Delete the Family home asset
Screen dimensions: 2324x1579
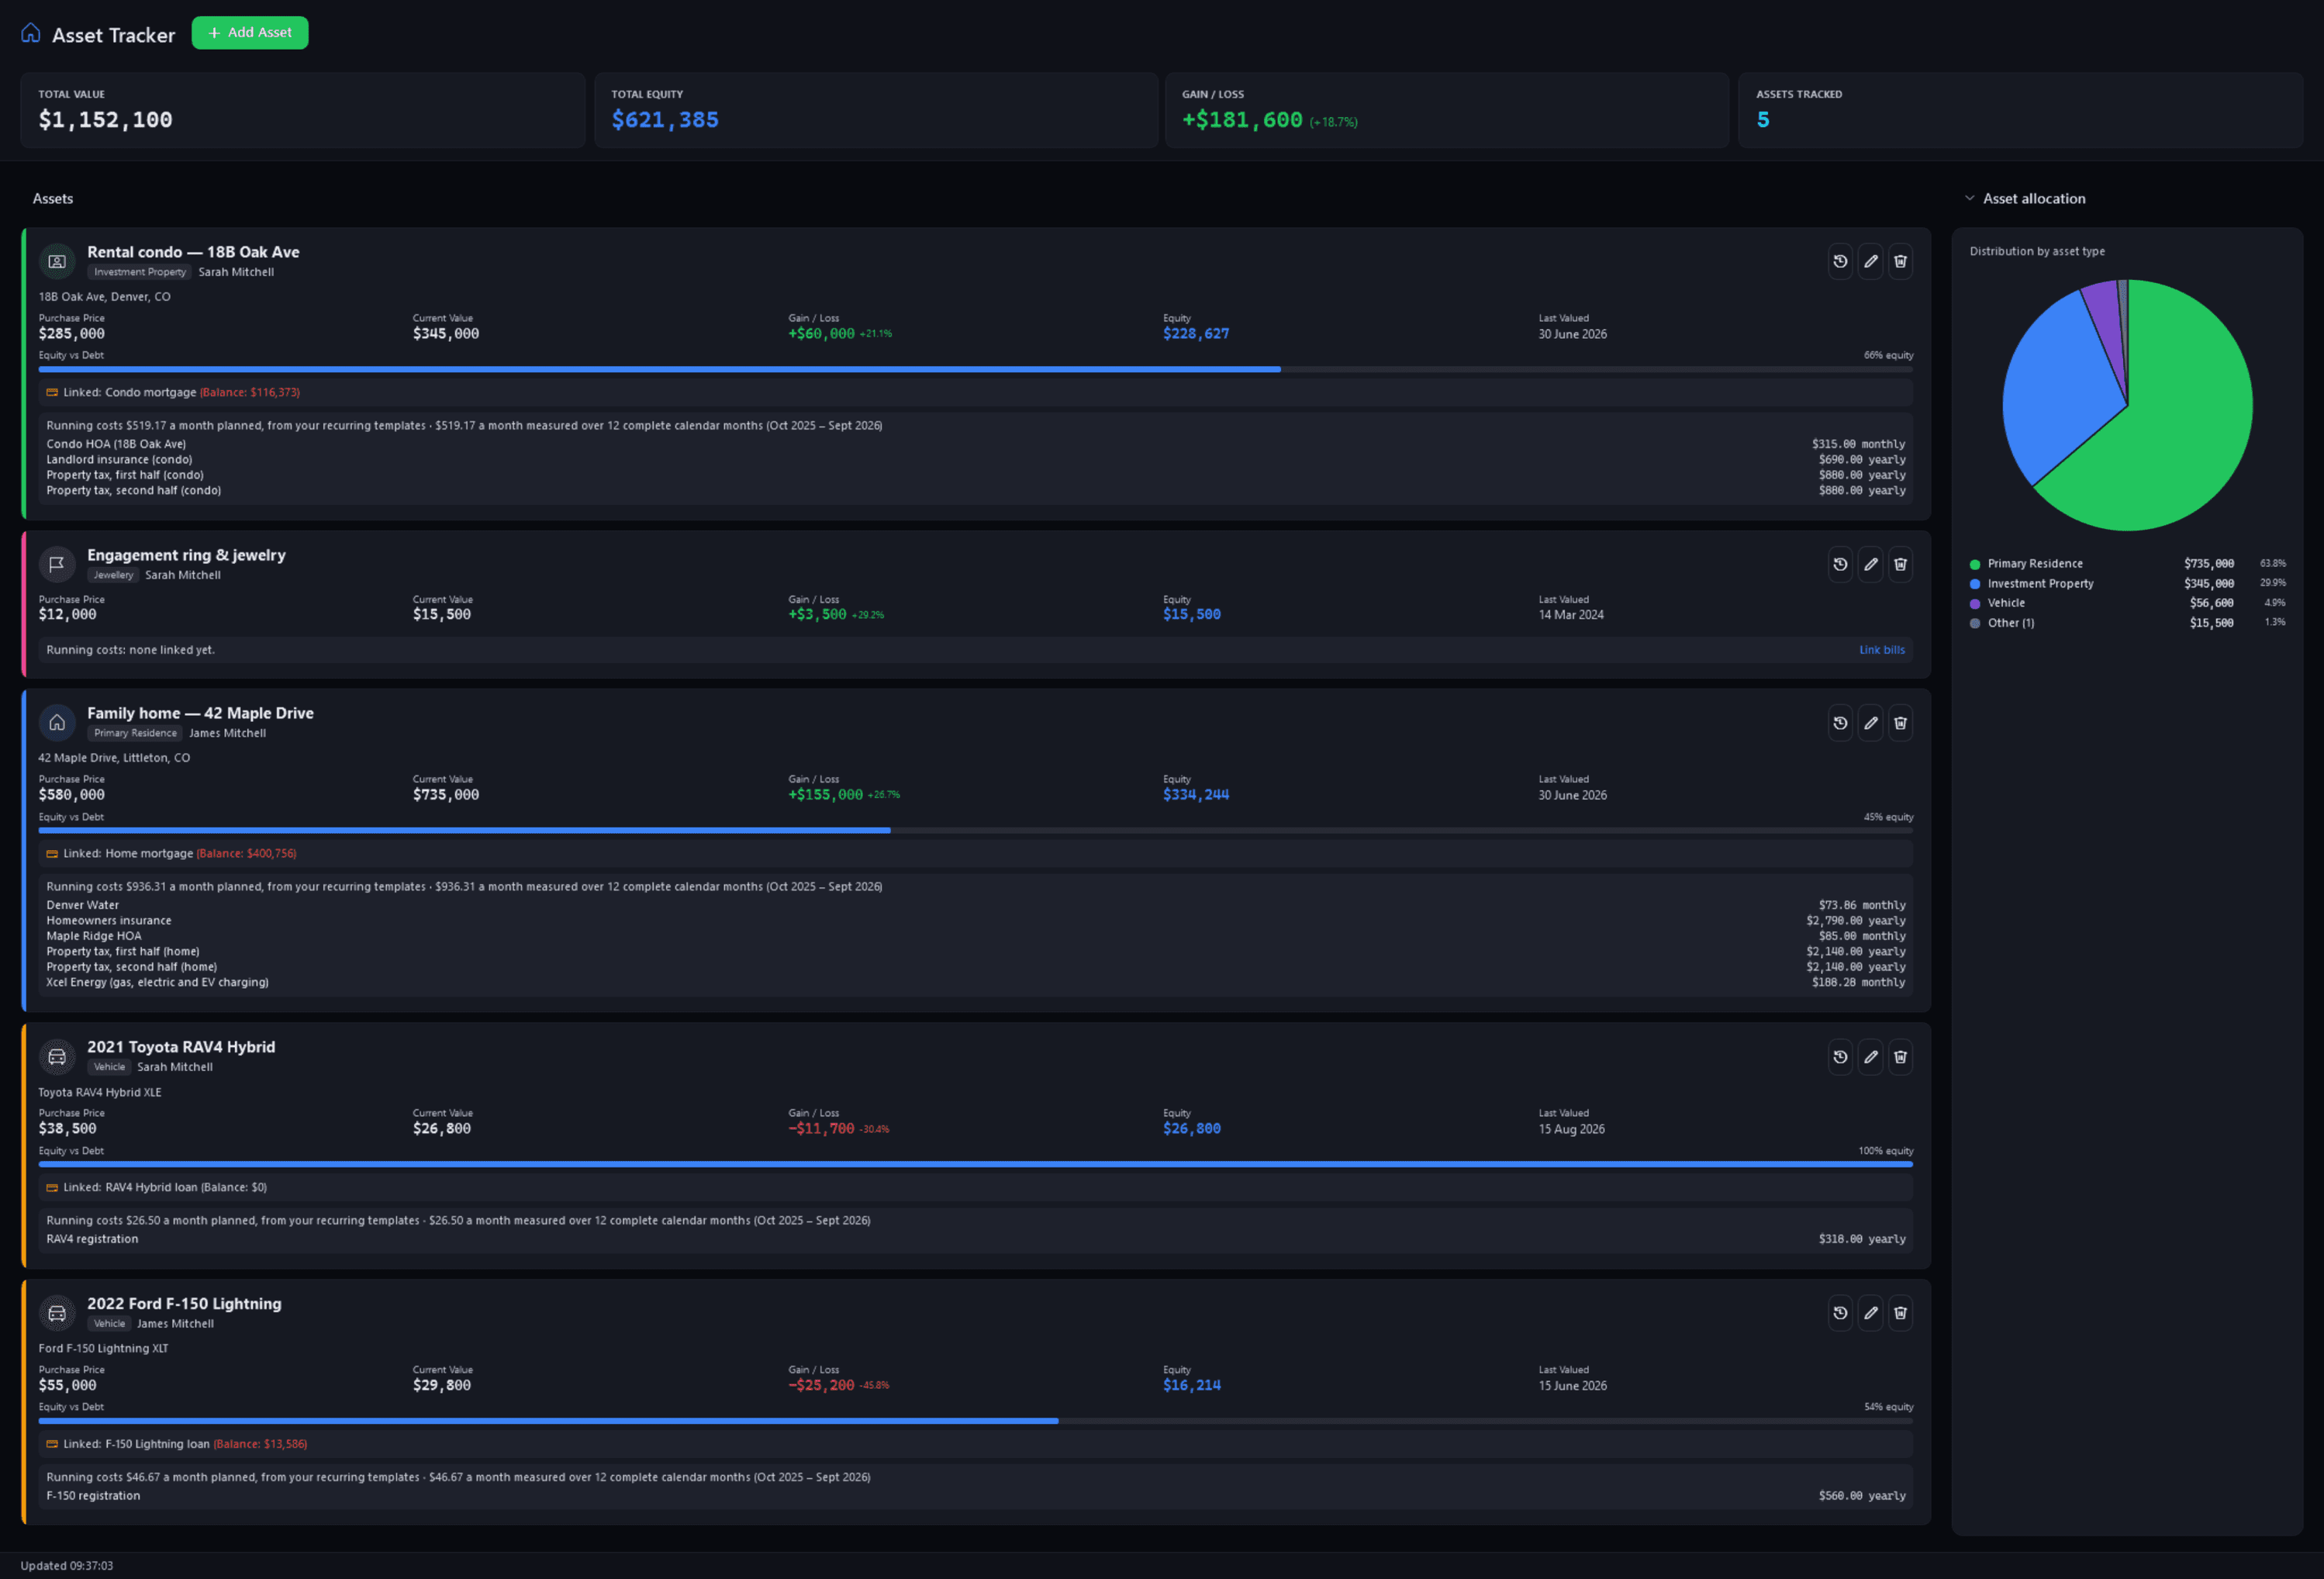[1900, 723]
